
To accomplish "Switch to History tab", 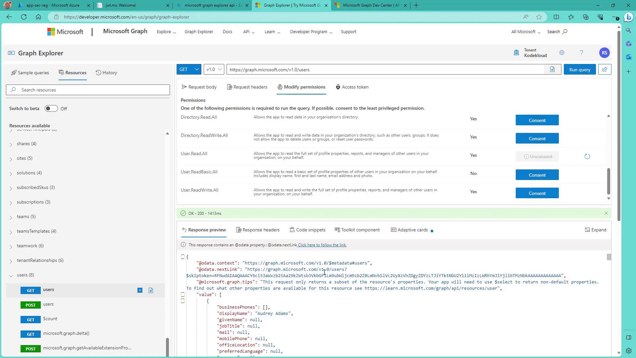I will (x=106, y=73).
